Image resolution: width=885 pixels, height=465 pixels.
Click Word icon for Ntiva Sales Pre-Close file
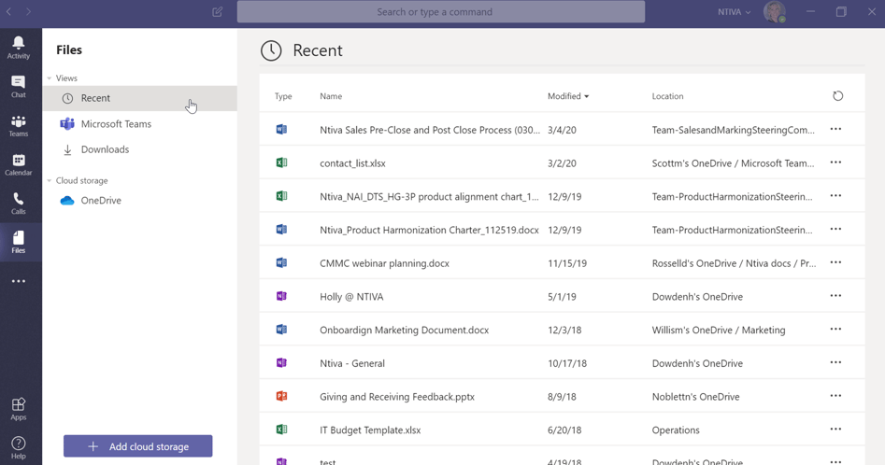click(281, 130)
